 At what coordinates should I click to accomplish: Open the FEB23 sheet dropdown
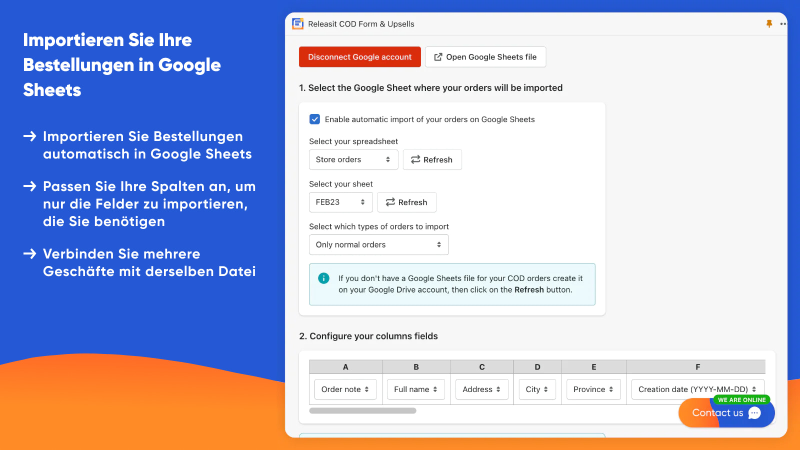pyautogui.click(x=341, y=202)
